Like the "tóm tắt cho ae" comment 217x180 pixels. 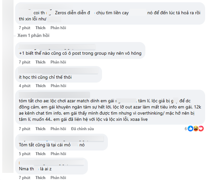pyautogui.click(x=40, y=129)
